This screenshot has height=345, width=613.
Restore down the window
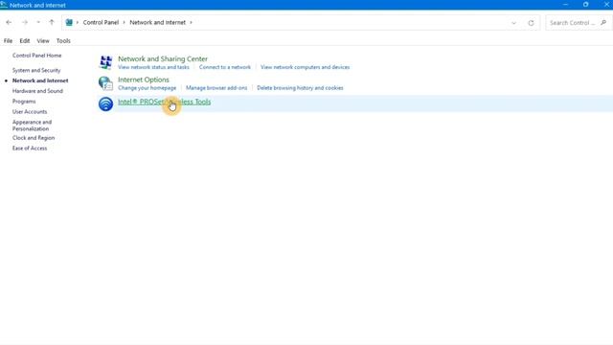tap(585, 4)
